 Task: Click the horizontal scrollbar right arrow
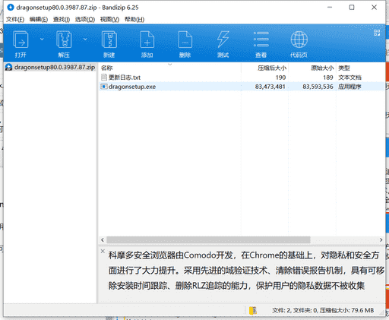(381, 239)
